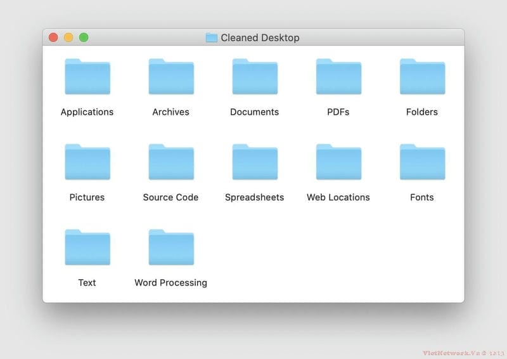507x359 pixels.
Task: Close the Cleaned Desktop window
Action: tap(53, 38)
